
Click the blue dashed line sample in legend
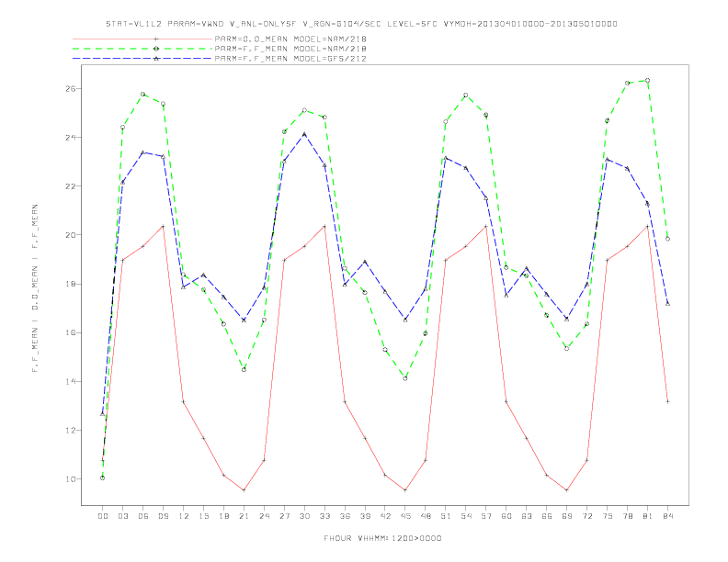(x=142, y=59)
